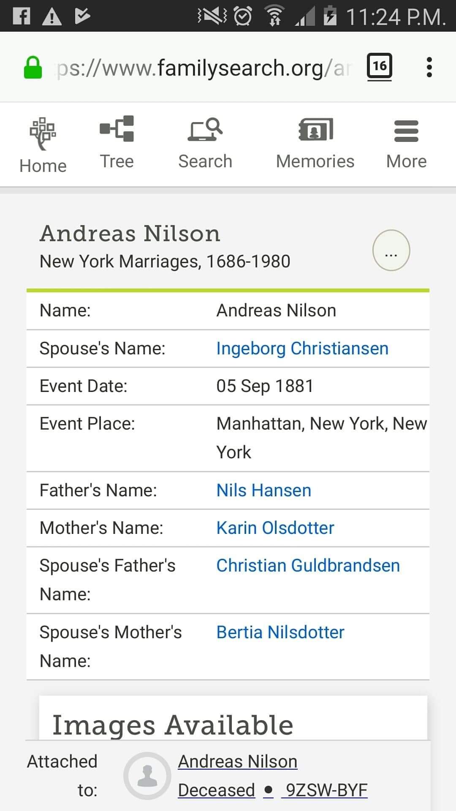Expand the record options ellipsis button
This screenshot has width=456, height=811.
tap(391, 250)
